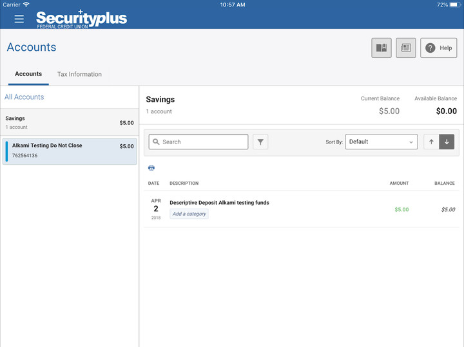Tap the Wi-Fi status icon
Screen dimensions: 464x347
(x=26, y=5)
